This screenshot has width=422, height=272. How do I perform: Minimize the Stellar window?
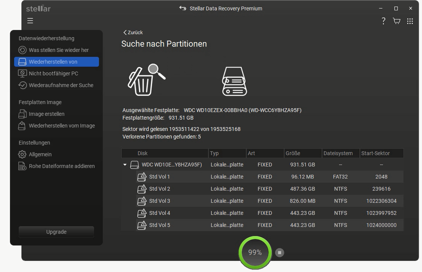pos(380,8)
